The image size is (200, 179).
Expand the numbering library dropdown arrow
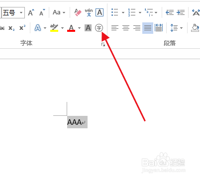tap(140, 12)
